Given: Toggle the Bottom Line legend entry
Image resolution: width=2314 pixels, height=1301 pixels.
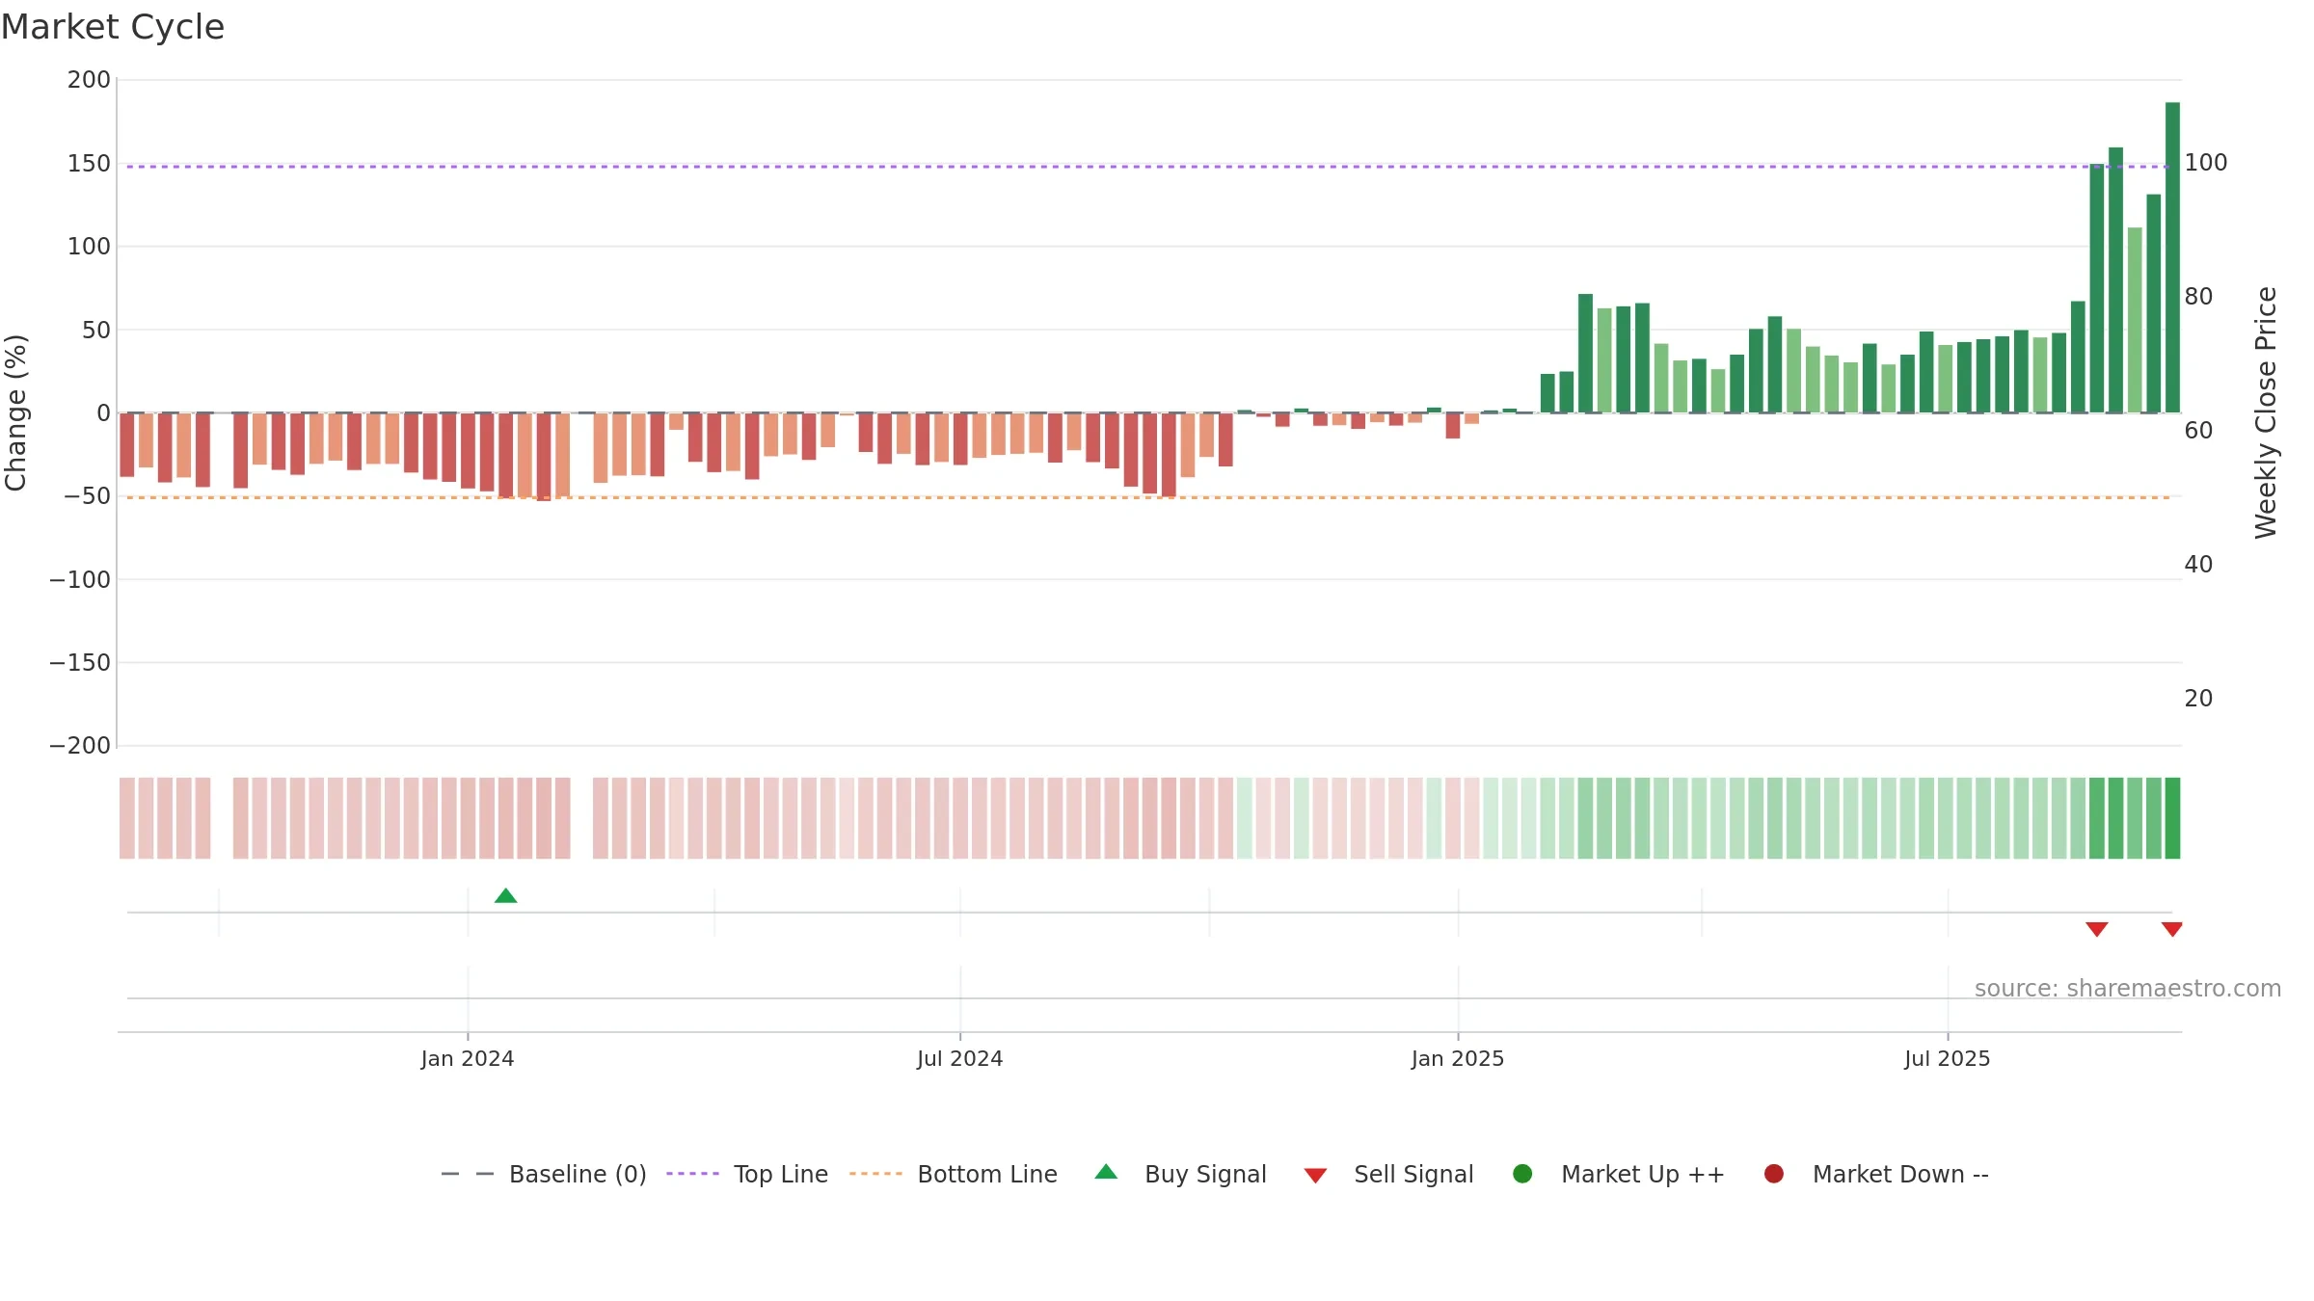Looking at the screenshot, I should (x=954, y=1174).
